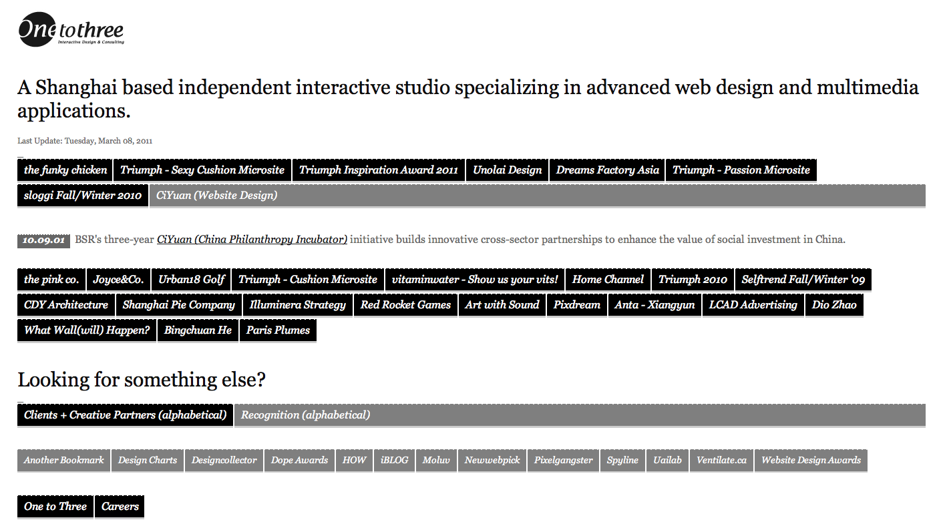Open the Ventilate.ca link
Image resolution: width=943 pixels, height=530 pixels.
(x=722, y=461)
